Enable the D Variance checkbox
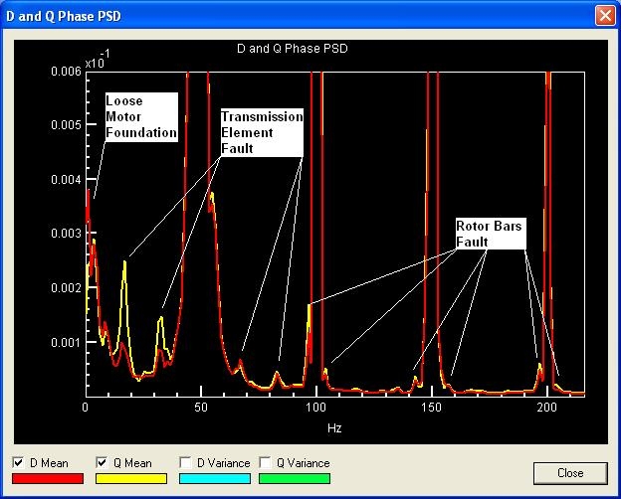This screenshot has width=621, height=499. click(x=186, y=463)
